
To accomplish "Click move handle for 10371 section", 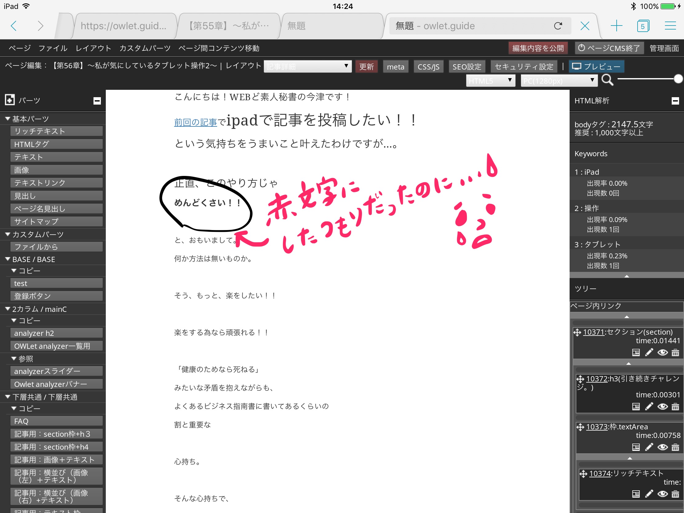I will [577, 332].
